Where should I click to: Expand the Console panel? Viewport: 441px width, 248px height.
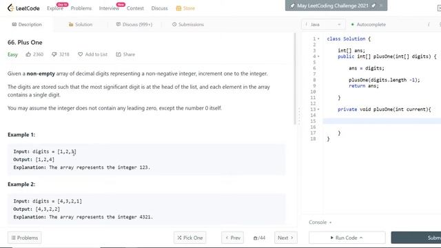click(320, 222)
